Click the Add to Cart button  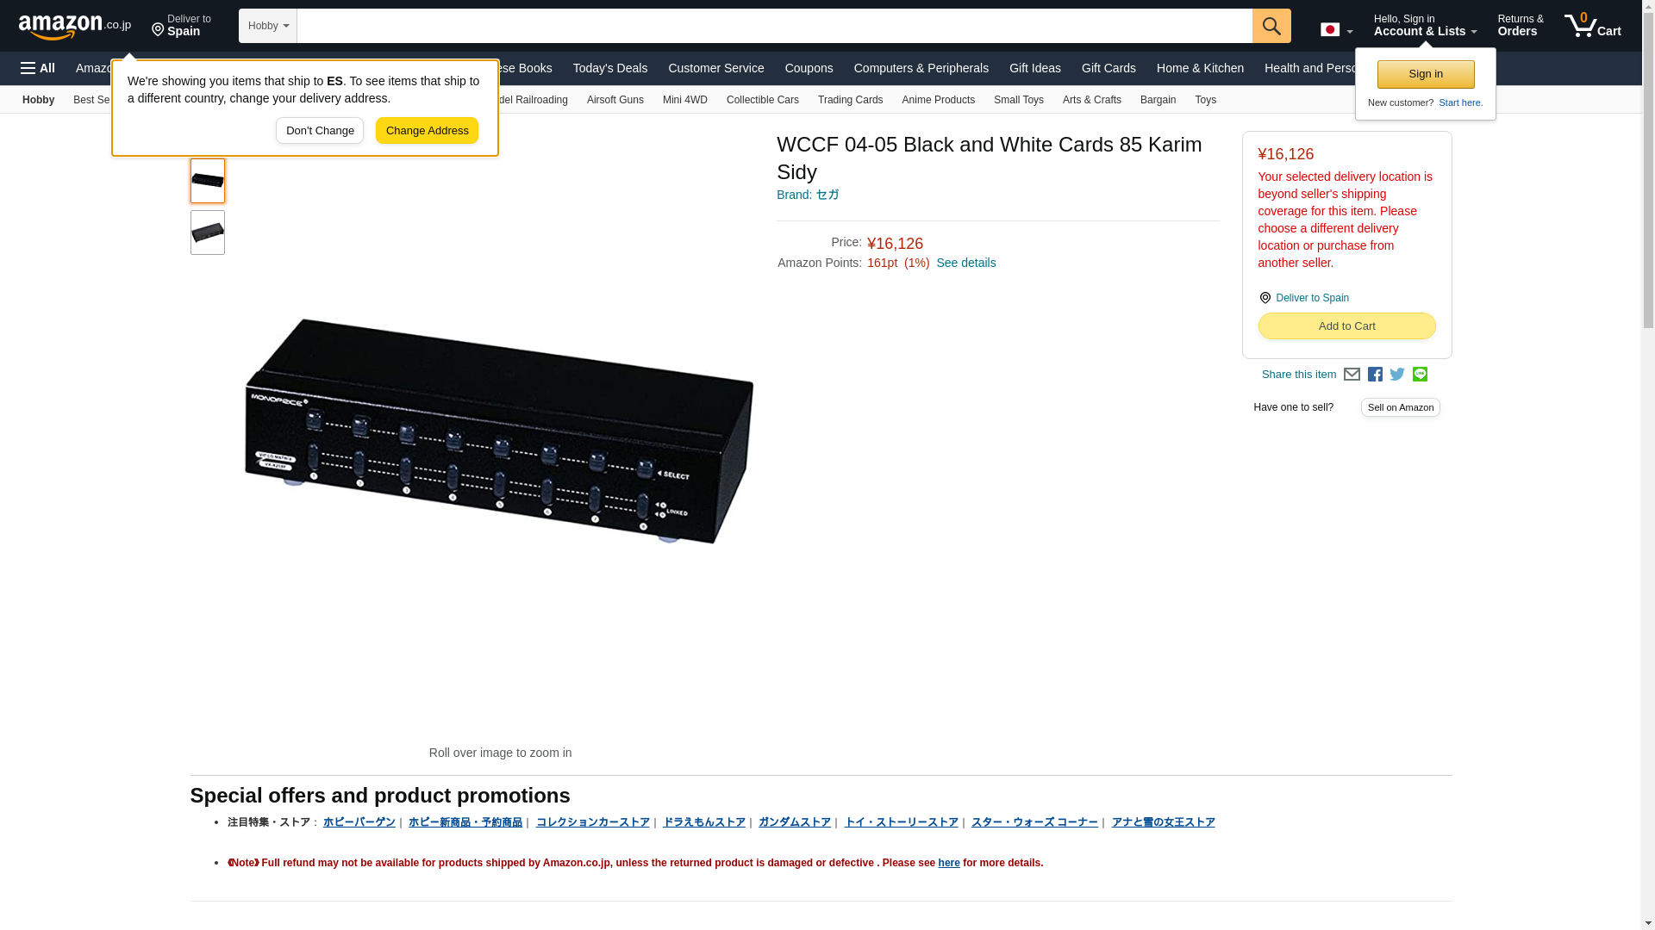[x=1346, y=325]
